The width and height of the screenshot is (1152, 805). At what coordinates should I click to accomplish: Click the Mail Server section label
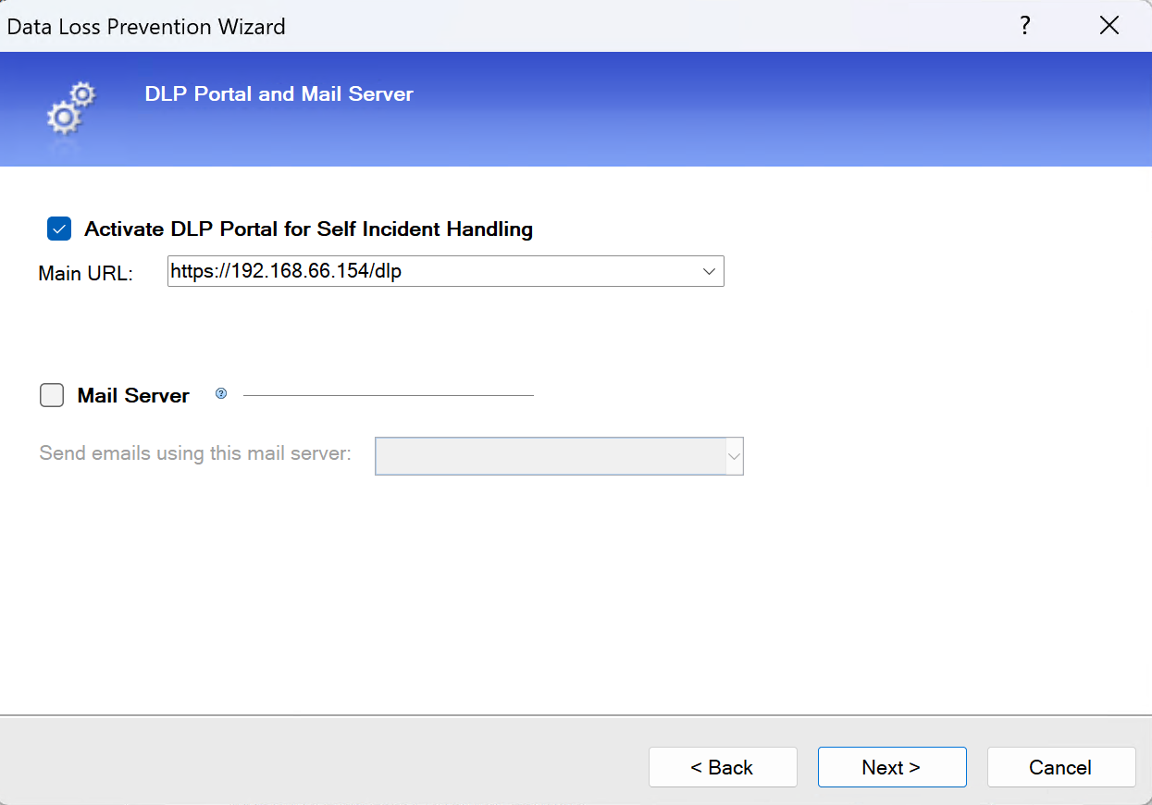point(133,395)
